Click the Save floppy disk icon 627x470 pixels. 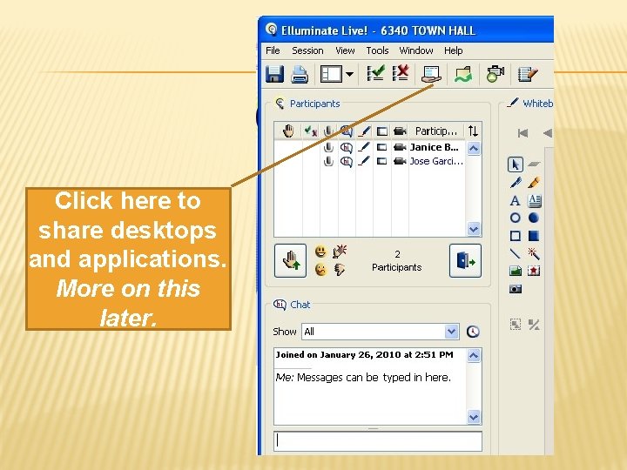coord(274,74)
